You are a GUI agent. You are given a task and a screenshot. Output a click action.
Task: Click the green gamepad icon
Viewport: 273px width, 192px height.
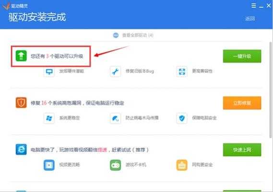(115, 165)
